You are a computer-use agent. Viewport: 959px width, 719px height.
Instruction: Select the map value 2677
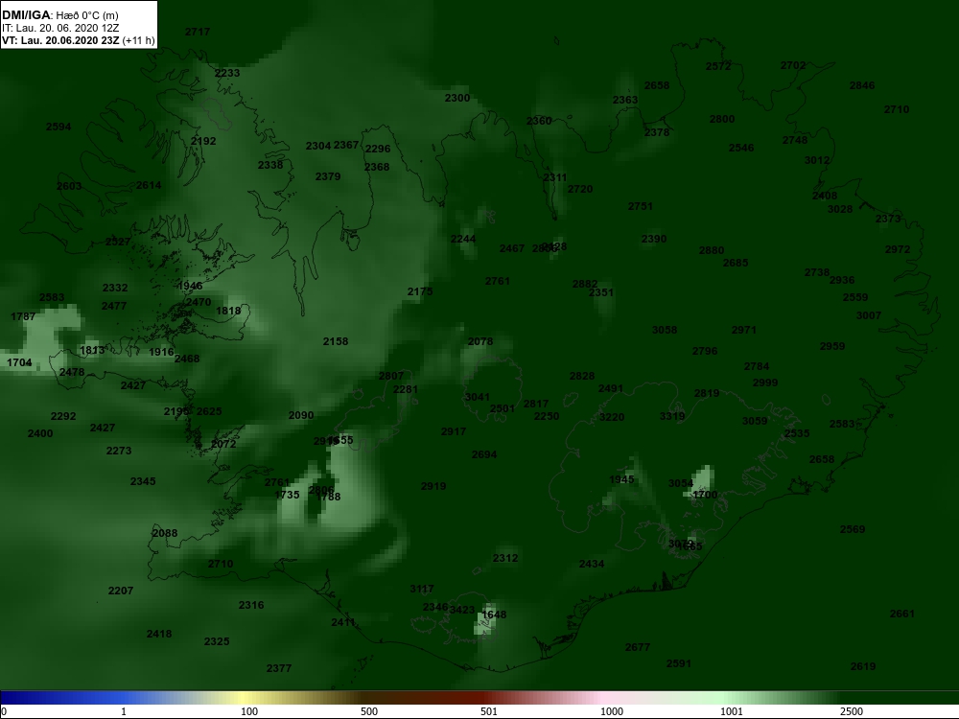pos(638,647)
